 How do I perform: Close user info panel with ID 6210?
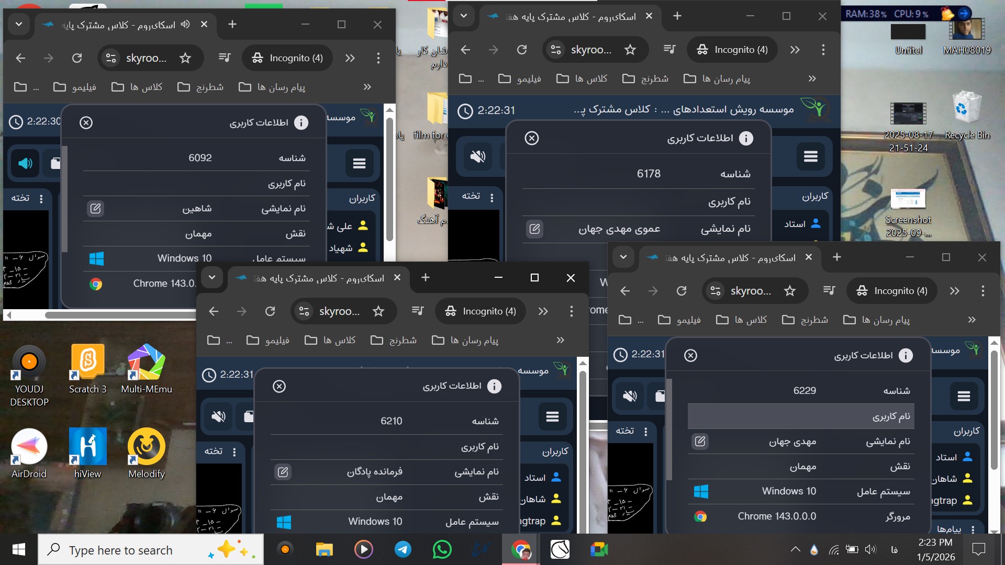pyautogui.click(x=279, y=387)
